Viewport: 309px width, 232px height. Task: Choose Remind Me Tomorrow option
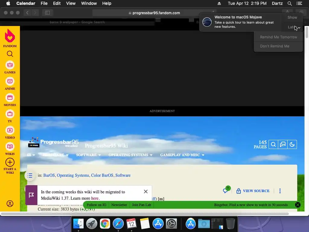pos(278,37)
